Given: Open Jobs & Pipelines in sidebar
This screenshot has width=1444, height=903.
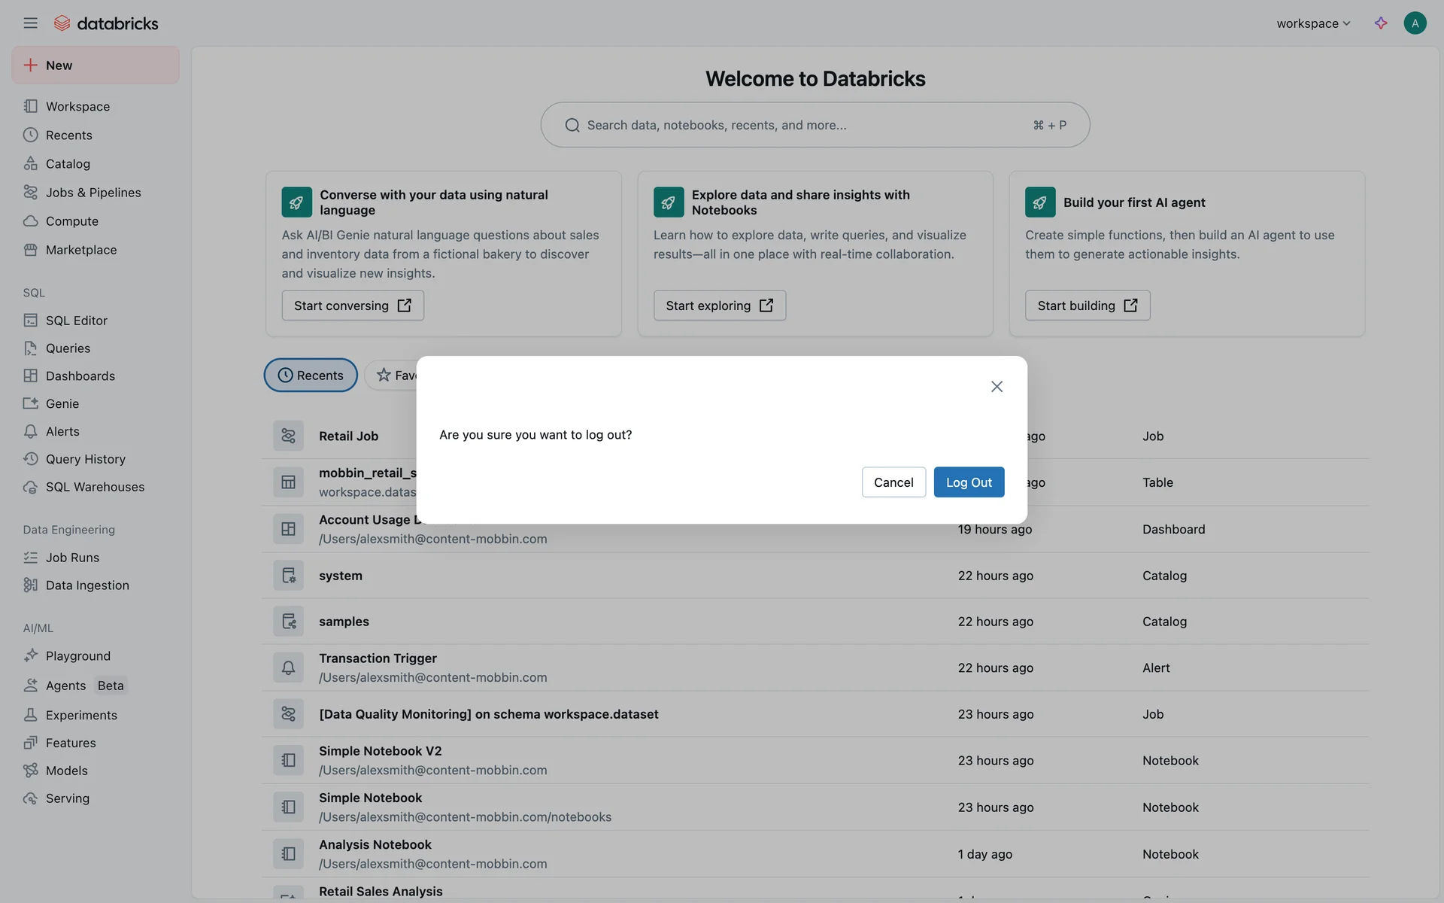Looking at the screenshot, I should (93, 193).
